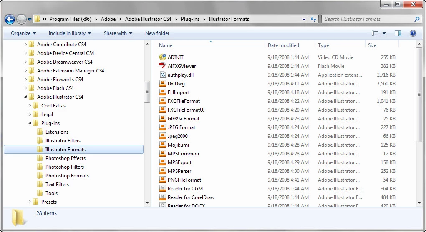This screenshot has height=232, width=426.
Task: Select the Jpeg2000 plug-in icon
Action: [x=162, y=136]
